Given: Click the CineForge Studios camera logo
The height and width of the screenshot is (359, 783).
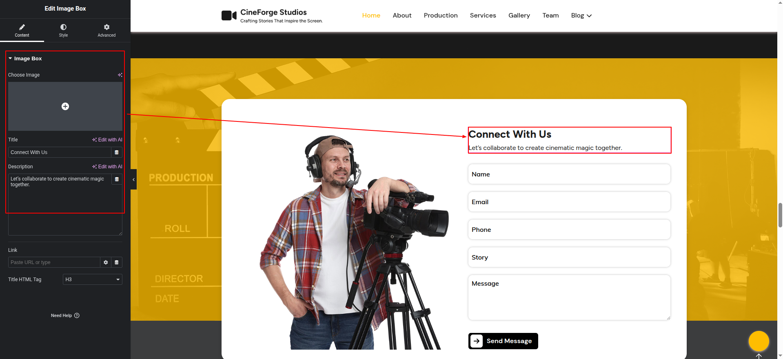Looking at the screenshot, I should pos(229,15).
